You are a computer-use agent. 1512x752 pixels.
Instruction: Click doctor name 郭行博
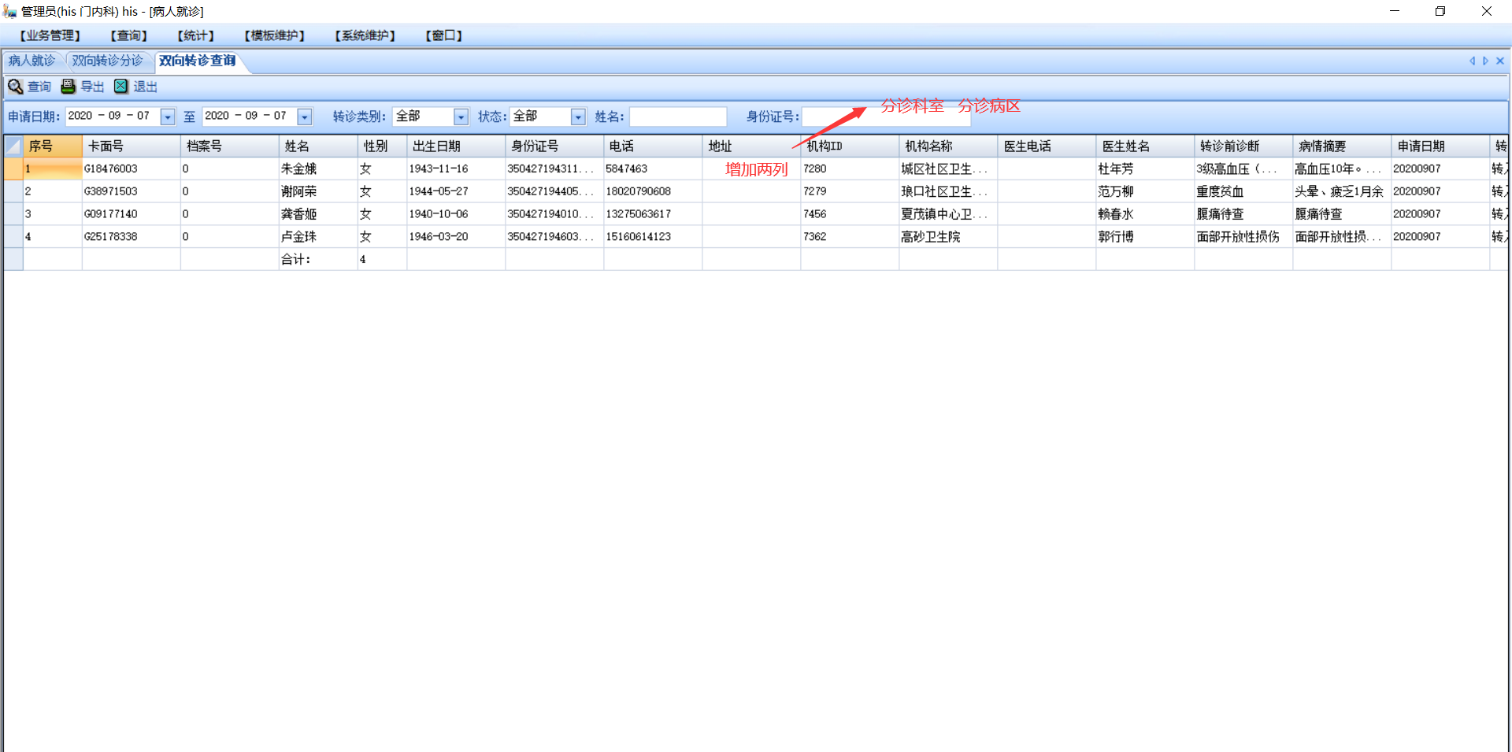coord(1116,237)
